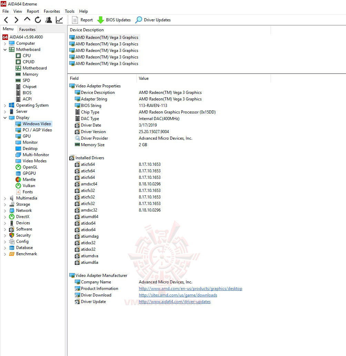Open the aida64.com driver-updates link
The height and width of the screenshot is (356, 346).
[x=175, y=302]
